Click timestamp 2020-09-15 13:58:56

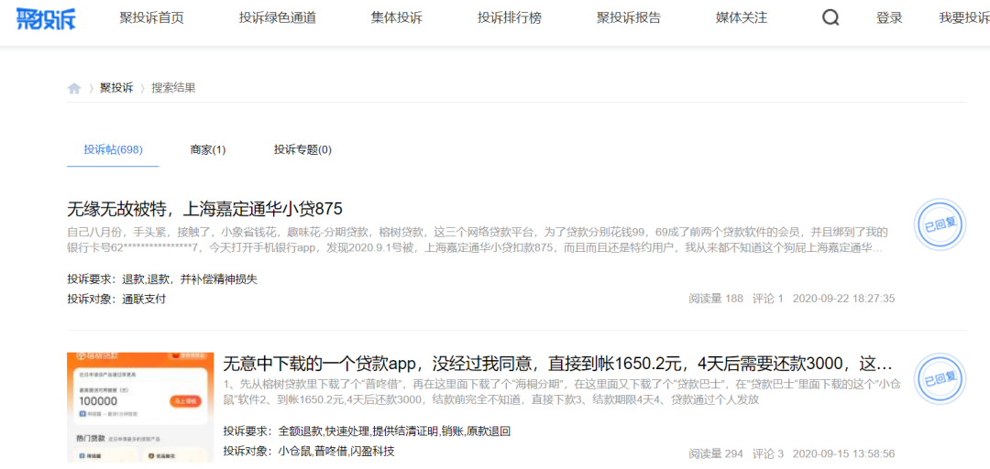click(843, 453)
